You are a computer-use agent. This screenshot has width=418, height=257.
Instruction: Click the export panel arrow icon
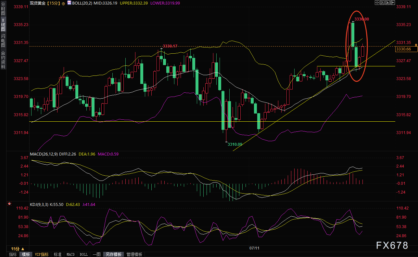click(x=392, y=3)
